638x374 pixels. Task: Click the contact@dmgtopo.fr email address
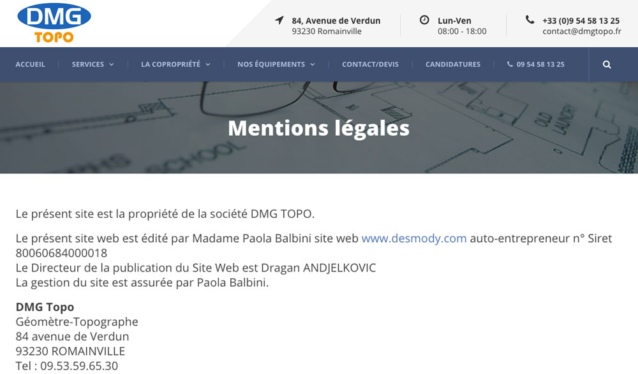click(x=581, y=31)
